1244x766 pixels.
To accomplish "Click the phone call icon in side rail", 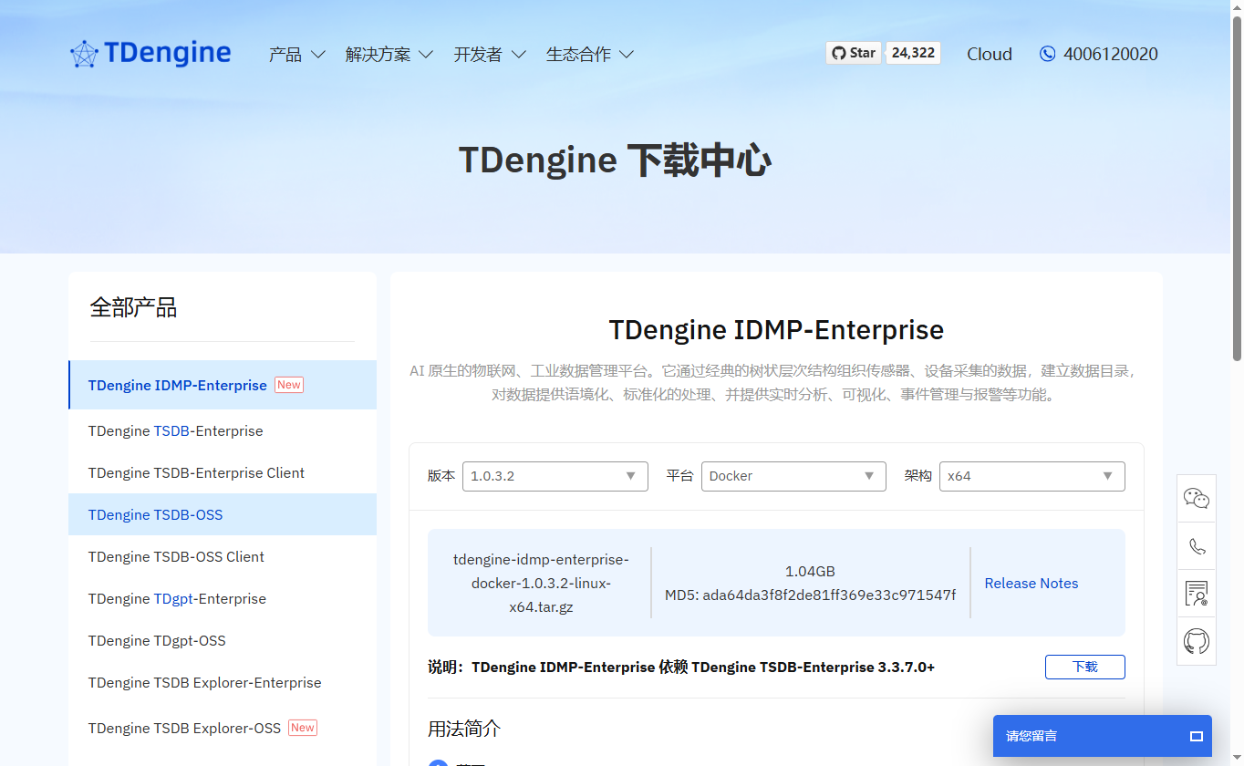I will [x=1196, y=546].
